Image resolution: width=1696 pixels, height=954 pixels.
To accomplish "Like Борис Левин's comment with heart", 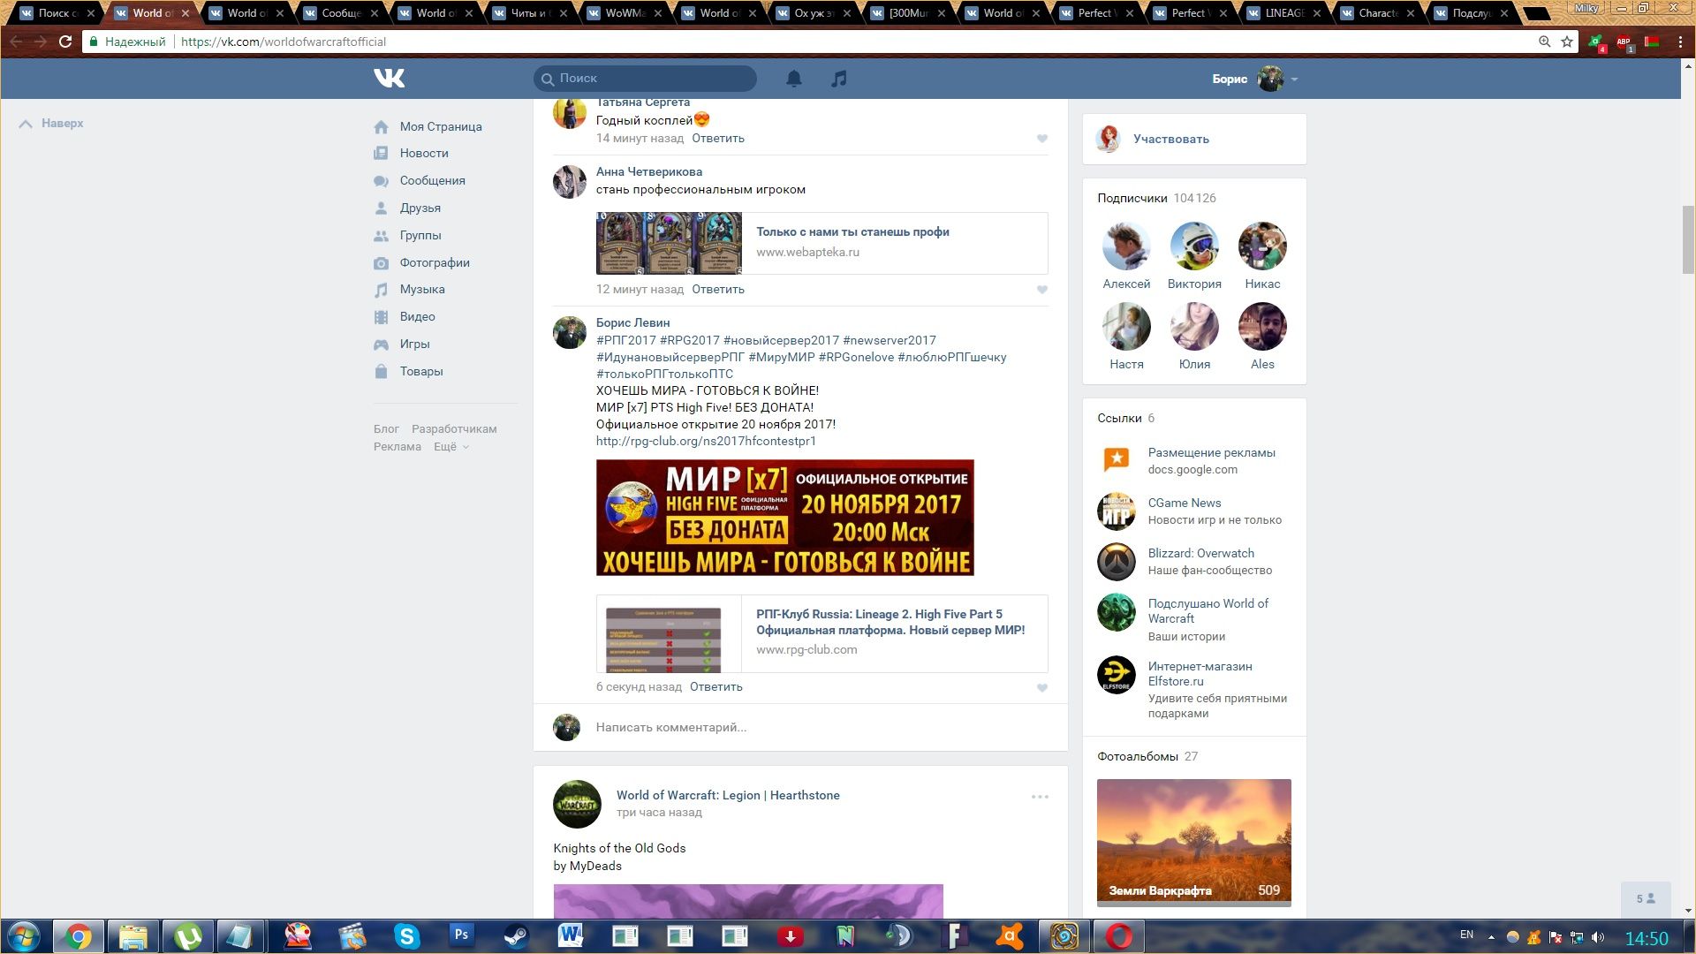I will 1042,688.
